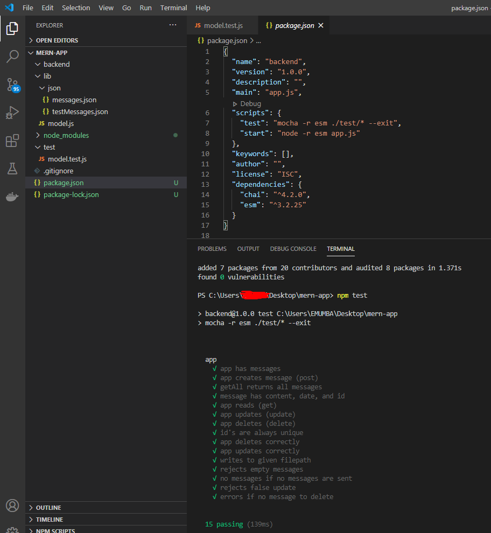491x533 pixels.
Task: Open .gitignore in the explorer
Action: (58, 171)
